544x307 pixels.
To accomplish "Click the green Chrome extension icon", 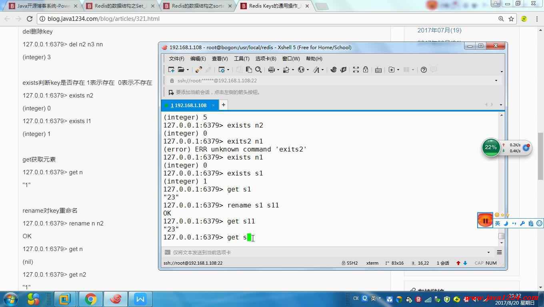I will (524, 19).
